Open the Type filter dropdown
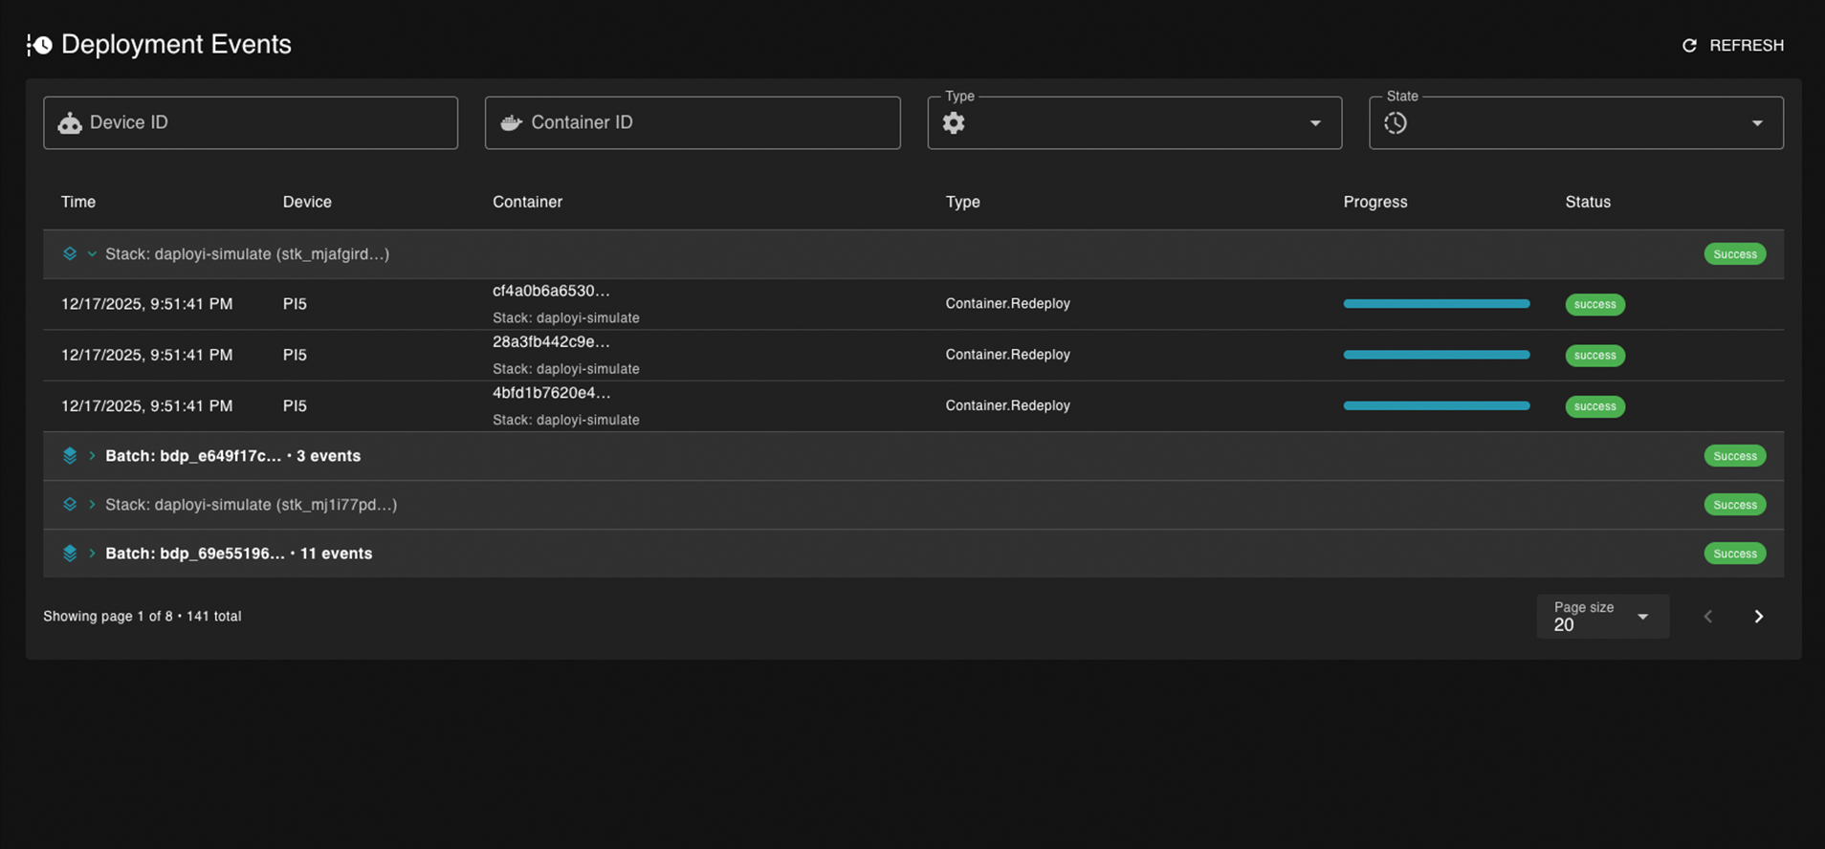1825x849 pixels. tap(1134, 122)
